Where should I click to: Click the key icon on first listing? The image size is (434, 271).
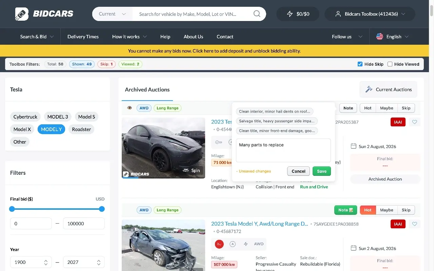[219, 142]
